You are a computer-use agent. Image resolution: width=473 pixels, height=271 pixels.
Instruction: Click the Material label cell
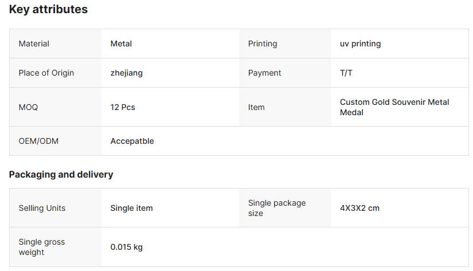[x=34, y=44]
